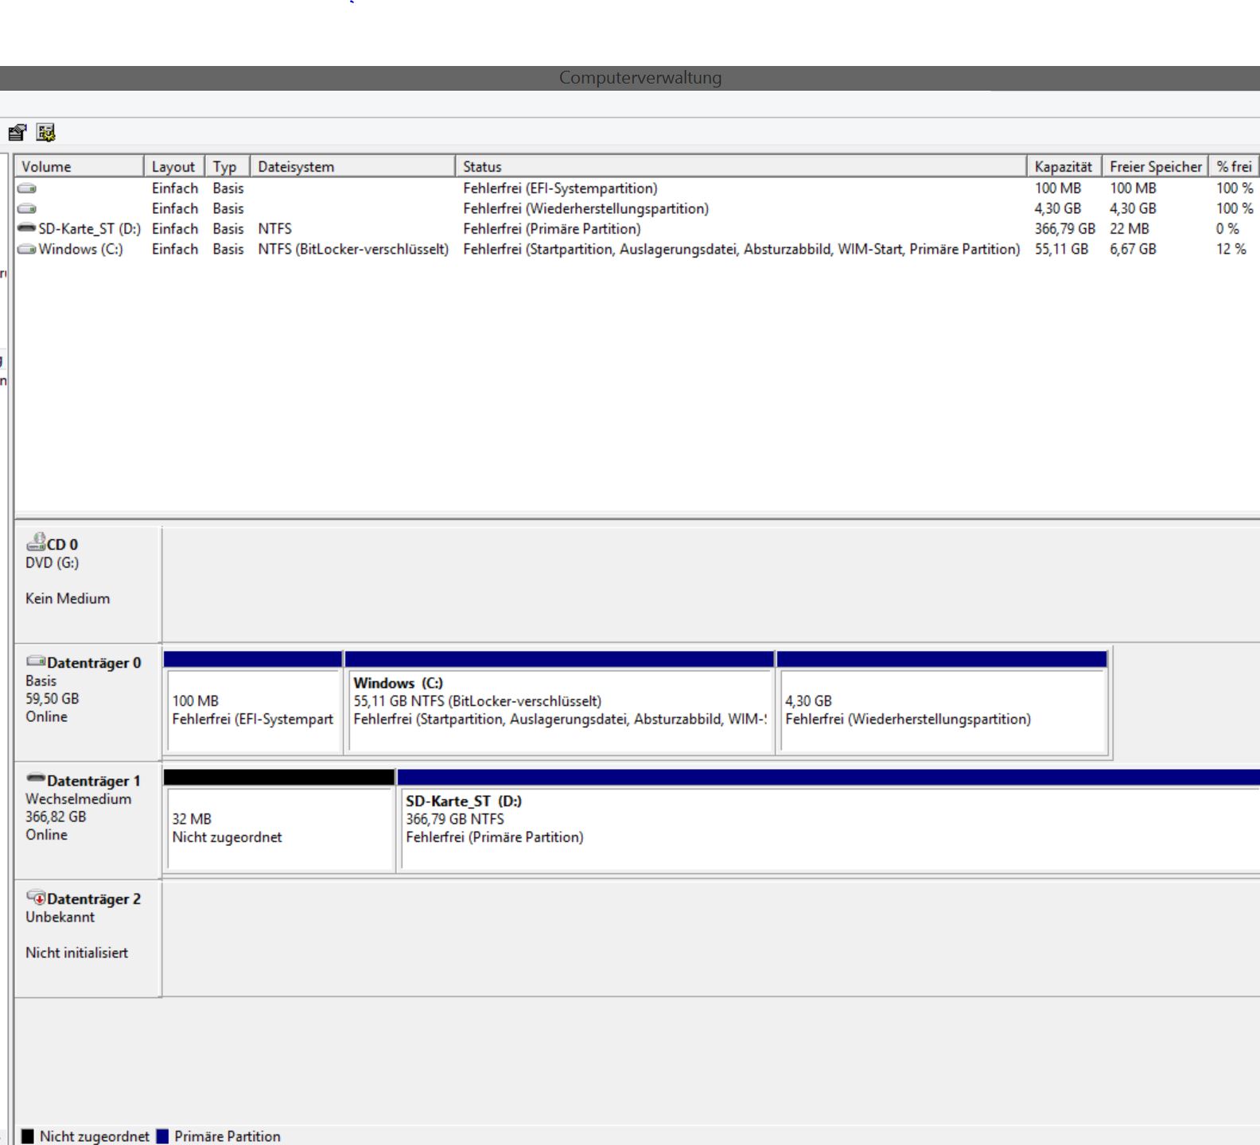Select the SD-Karte_ST (D:) partition block
The width and height of the screenshot is (1260, 1145).
coord(829,821)
